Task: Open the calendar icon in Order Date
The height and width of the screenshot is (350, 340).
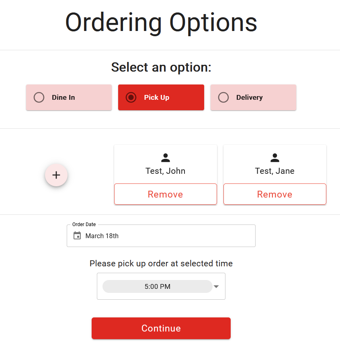Action: pyautogui.click(x=77, y=236)
